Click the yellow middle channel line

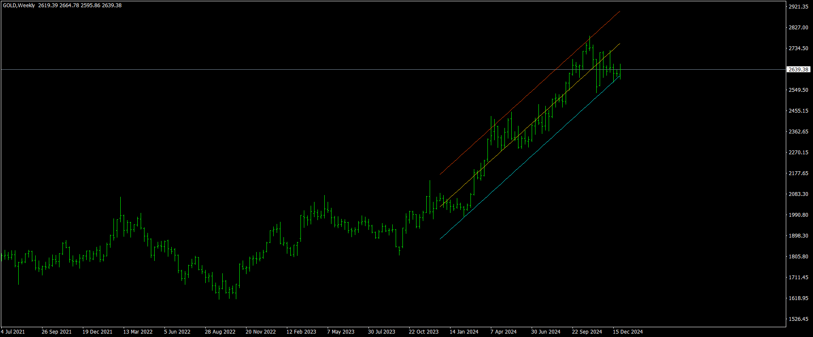pyautogui.click(x=530, y=125)
